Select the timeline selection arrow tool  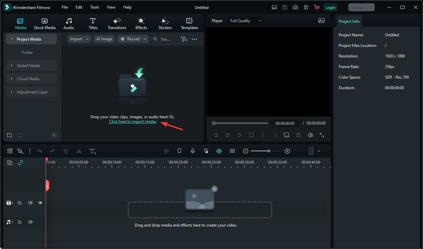(20, 151)
